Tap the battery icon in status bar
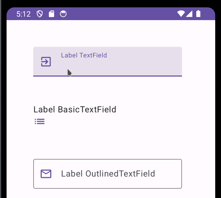Screen dimensions: 221x198 click(198, 14)
